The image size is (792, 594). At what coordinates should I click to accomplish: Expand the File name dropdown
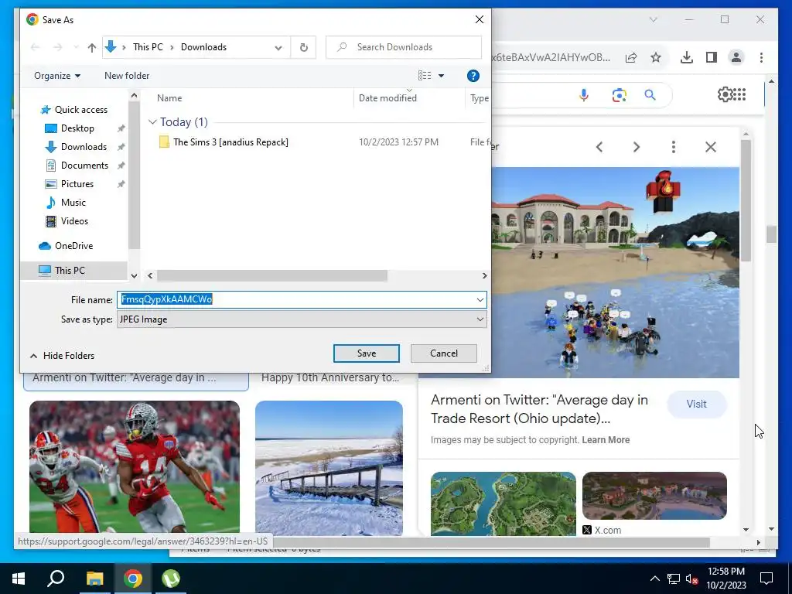coord(480,299)
